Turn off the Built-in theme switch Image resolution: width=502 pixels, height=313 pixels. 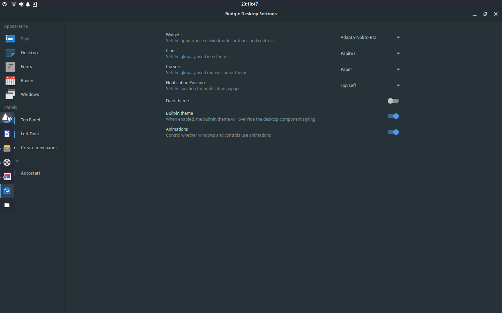point(393,116)
